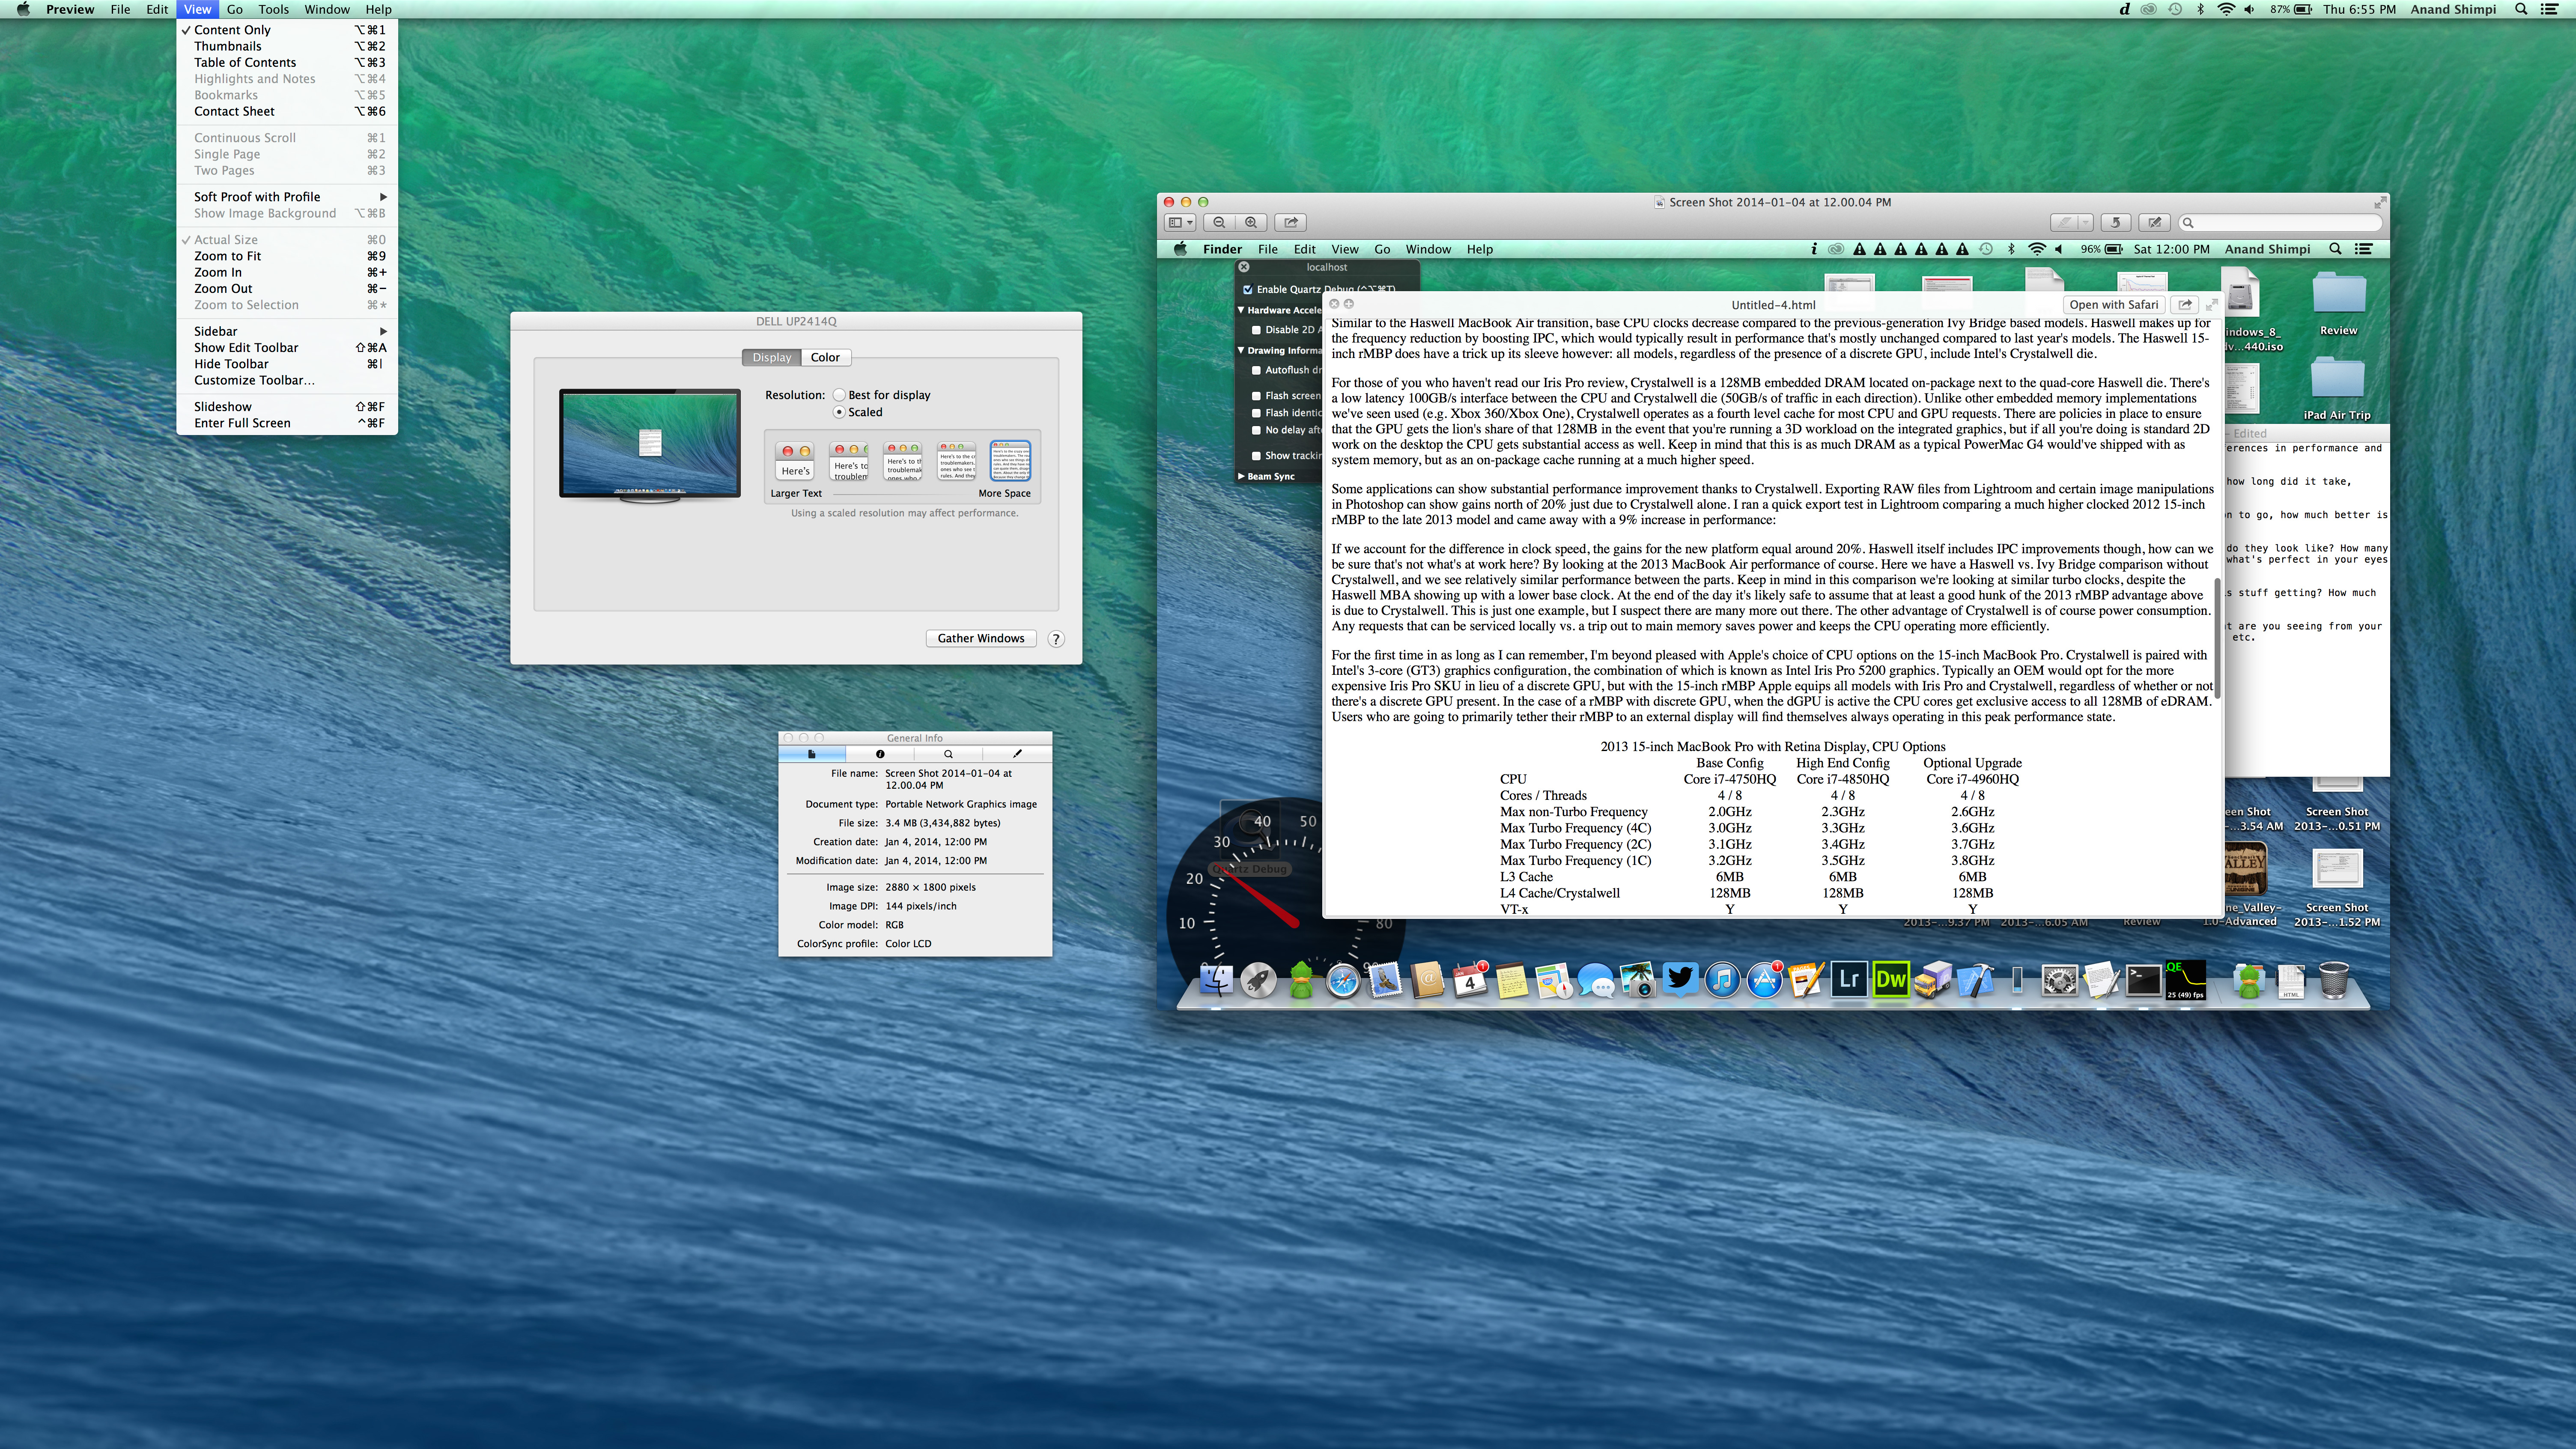
Task: Open the sidebar view dropdown arrow in Preview
Action: click(x=1190, y=223)
